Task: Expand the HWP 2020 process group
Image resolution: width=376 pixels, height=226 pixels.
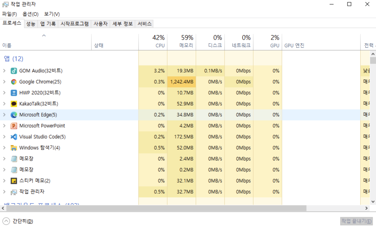Action: click(4, 93)
